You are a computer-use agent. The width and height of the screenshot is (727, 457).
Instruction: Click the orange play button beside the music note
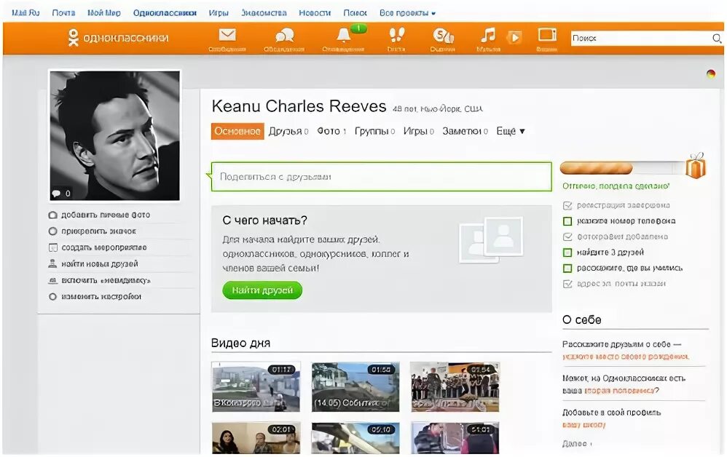pos(514,37)
